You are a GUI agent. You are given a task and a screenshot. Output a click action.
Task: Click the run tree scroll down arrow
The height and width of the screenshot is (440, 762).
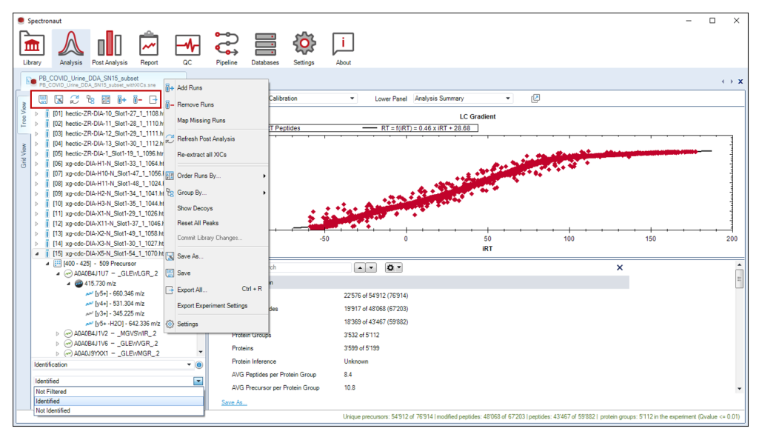[201, 352]
